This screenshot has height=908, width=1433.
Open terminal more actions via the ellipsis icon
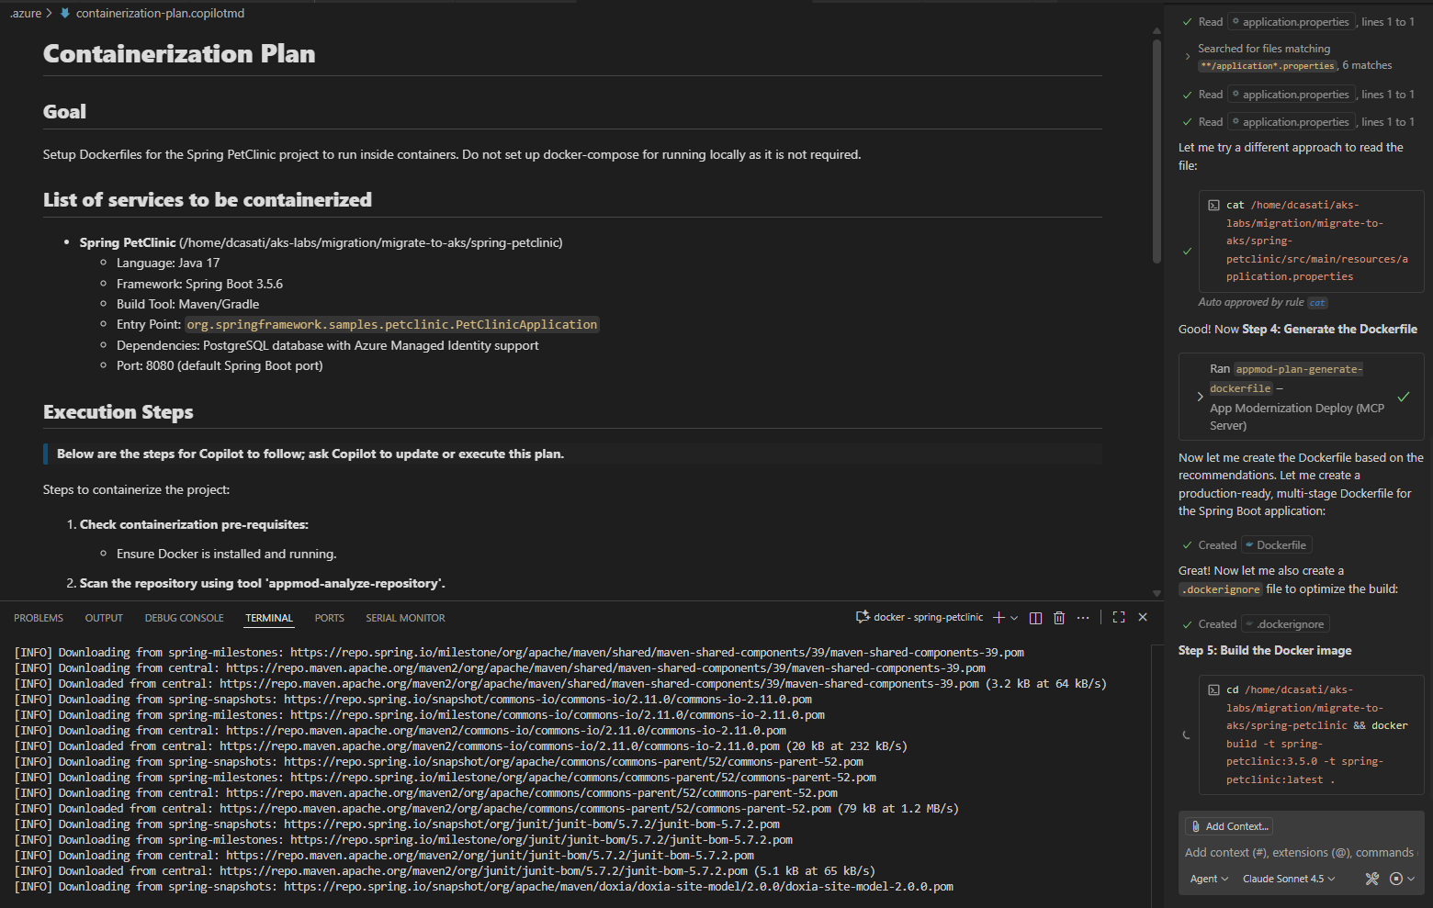1083,617
